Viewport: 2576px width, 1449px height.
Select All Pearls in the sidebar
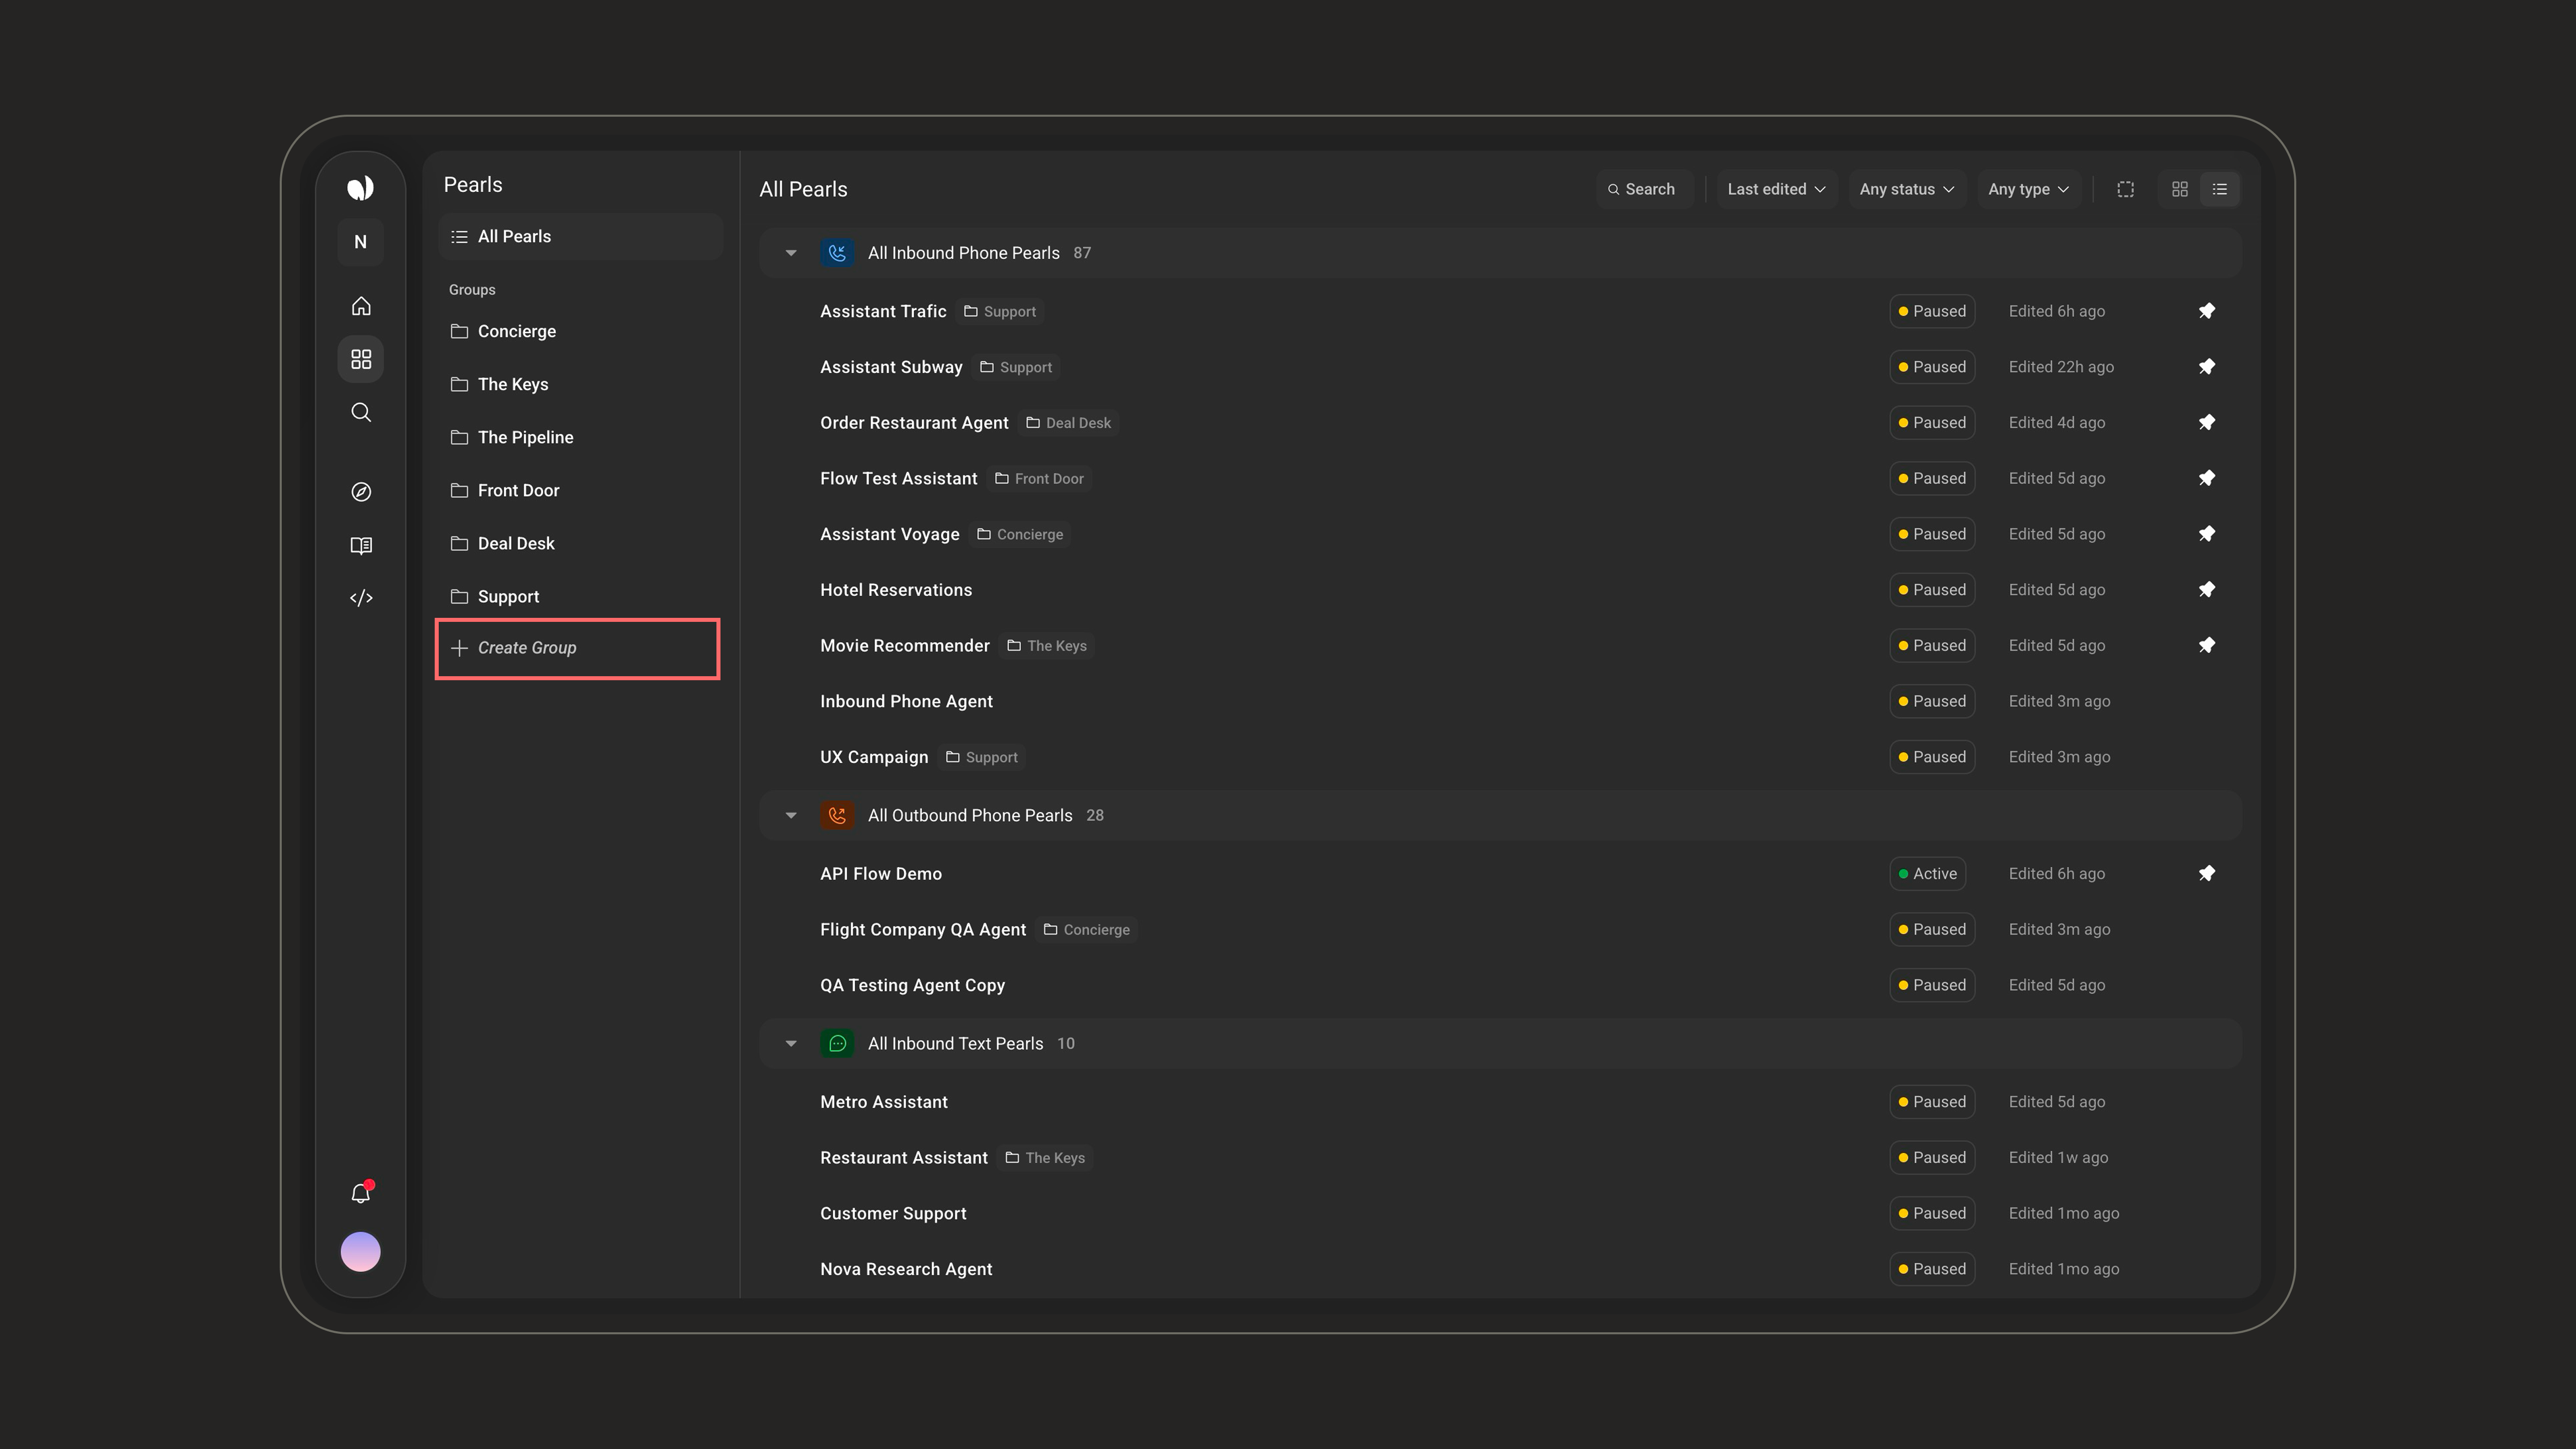tap(580, 237)
